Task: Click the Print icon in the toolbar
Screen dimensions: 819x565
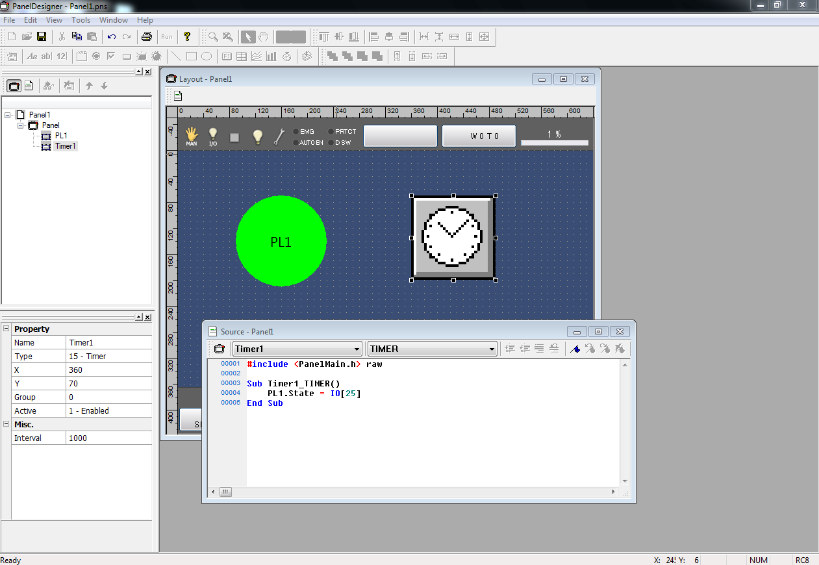Action: (x=147, y=36)
